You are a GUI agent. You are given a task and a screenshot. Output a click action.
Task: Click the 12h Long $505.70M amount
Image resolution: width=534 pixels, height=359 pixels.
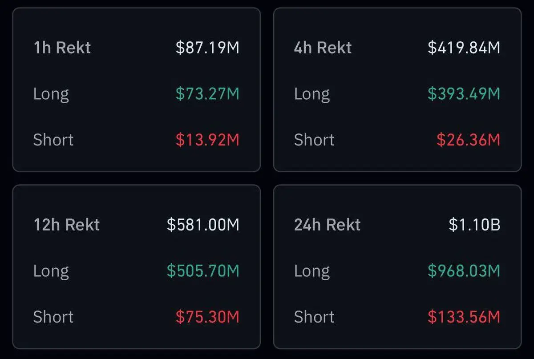point(203,270)
